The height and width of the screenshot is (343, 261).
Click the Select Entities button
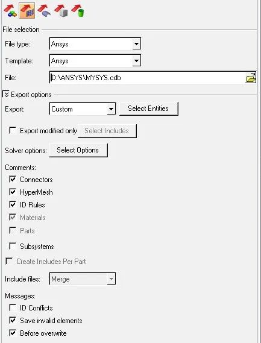(x=149, y=109)
